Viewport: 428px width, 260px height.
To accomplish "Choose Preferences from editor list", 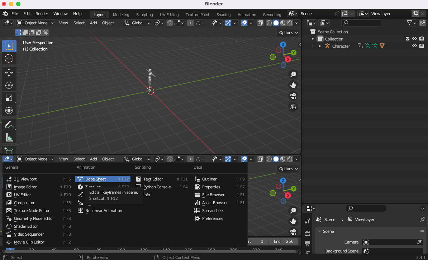I will point(219,218).
